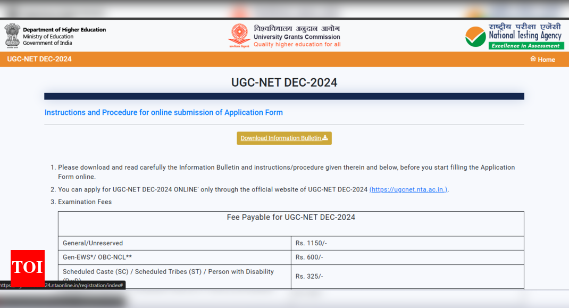Select the Gen-EWS*/ OBC-NCL** cell
569x308 pixels.
(174, 257)
